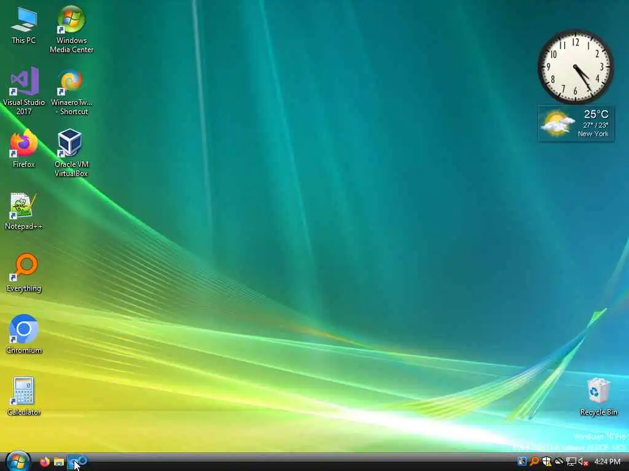Open the Everything search tray icon
The height and width of the screenshot is (471, 629).
click(534, 462)
